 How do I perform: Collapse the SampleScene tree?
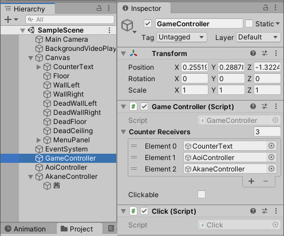tap(22, 30)
